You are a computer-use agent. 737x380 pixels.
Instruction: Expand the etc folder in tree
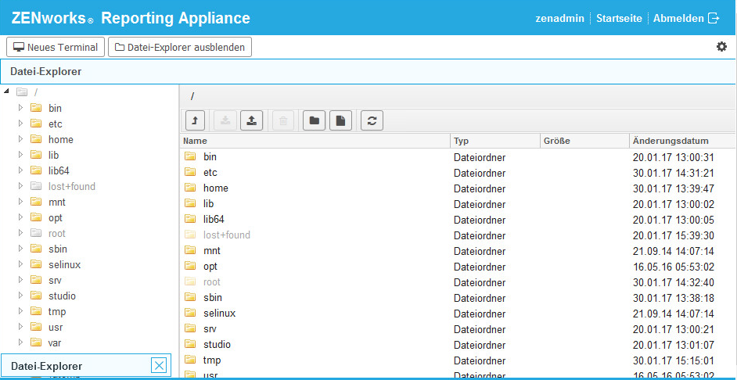tap(21, 124)
